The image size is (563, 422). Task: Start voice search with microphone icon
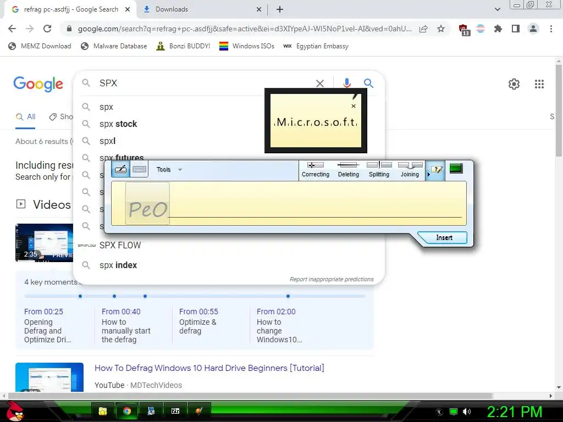(x=346, y=84)
